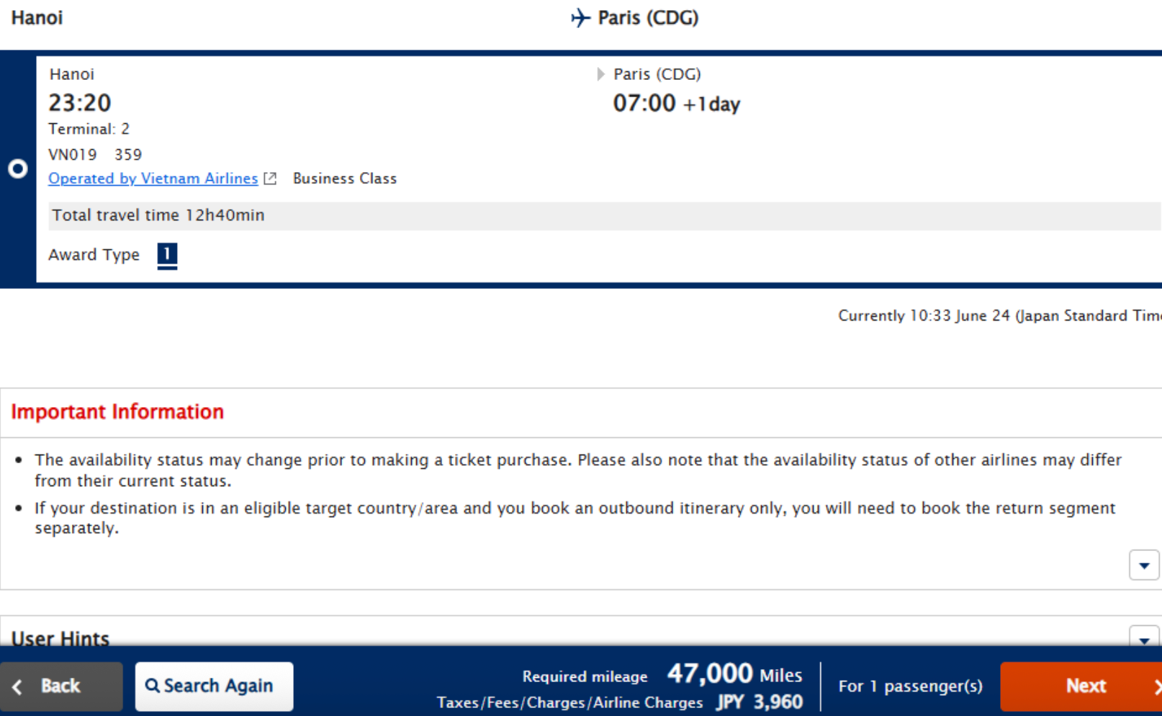Proceed with the orange Next button
The width and height of the screenshot is (1162, 716).
tap(1081, 686)
